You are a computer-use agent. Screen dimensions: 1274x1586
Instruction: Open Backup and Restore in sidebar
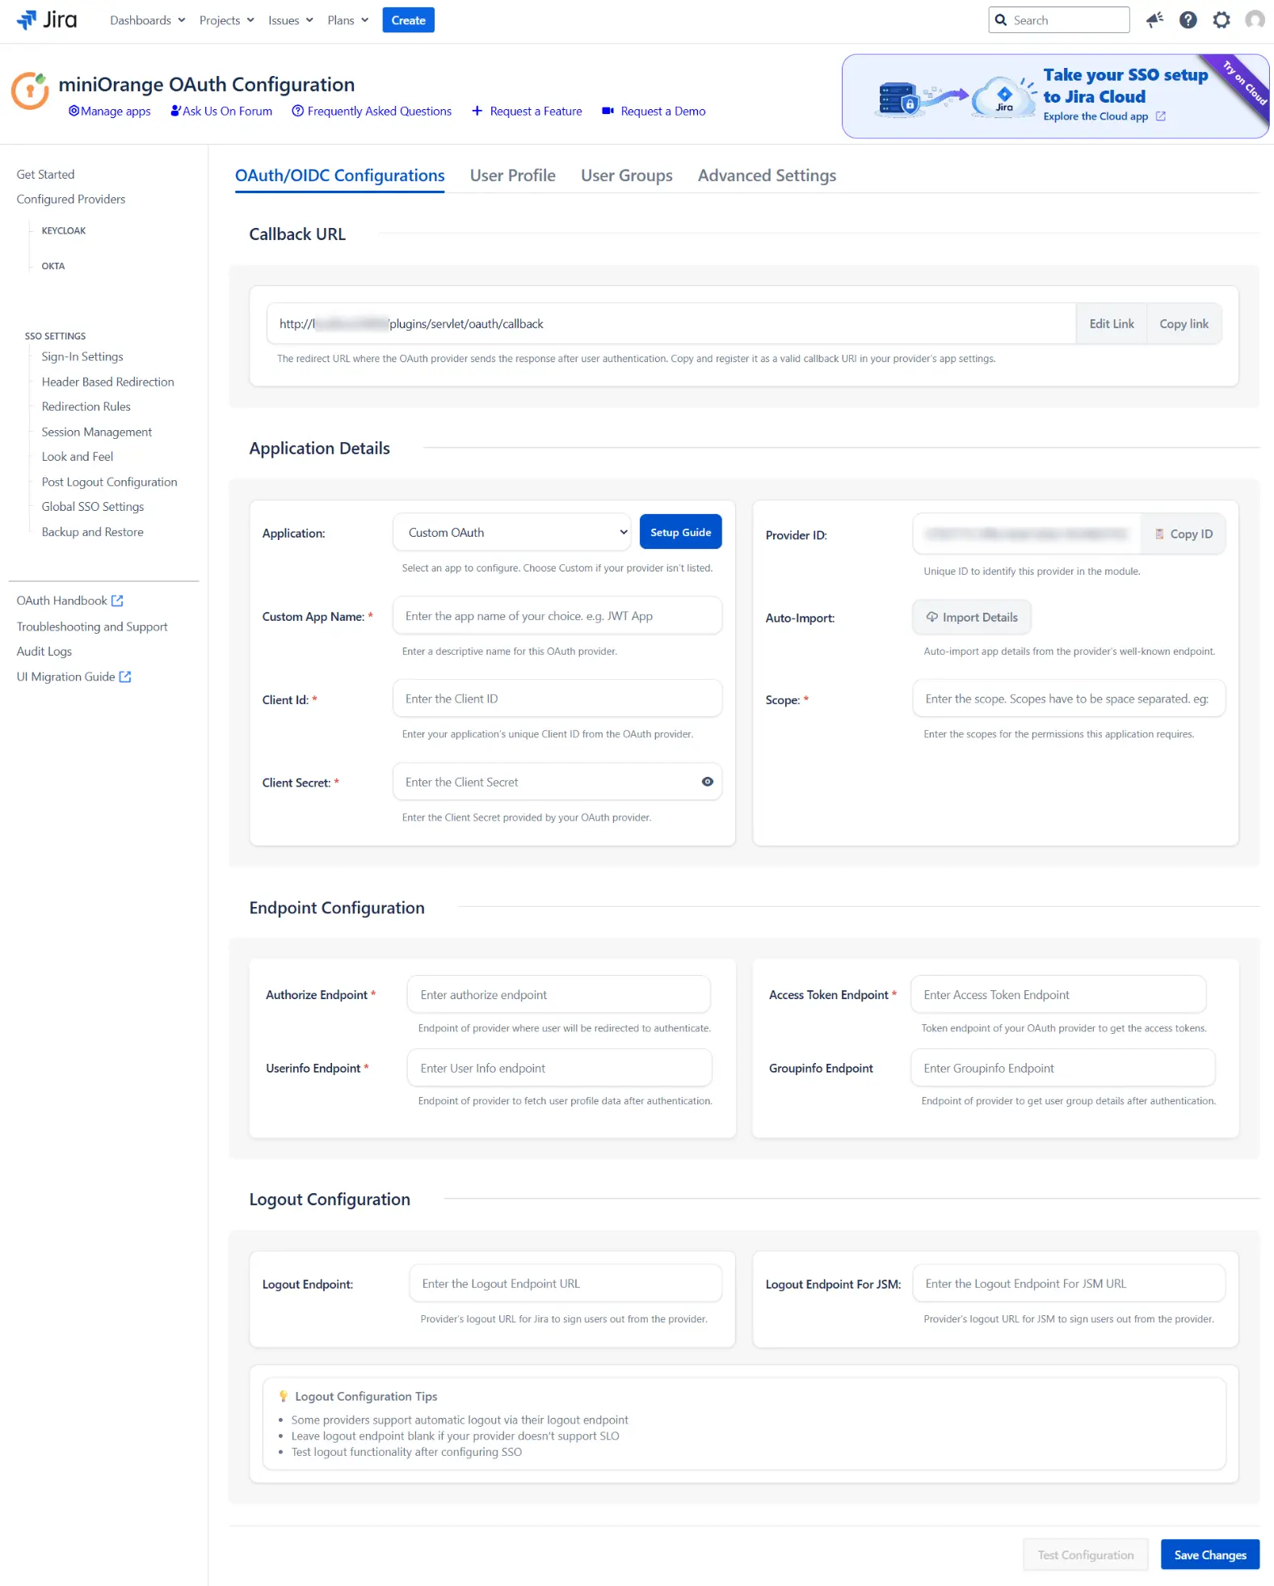point(93,532)
